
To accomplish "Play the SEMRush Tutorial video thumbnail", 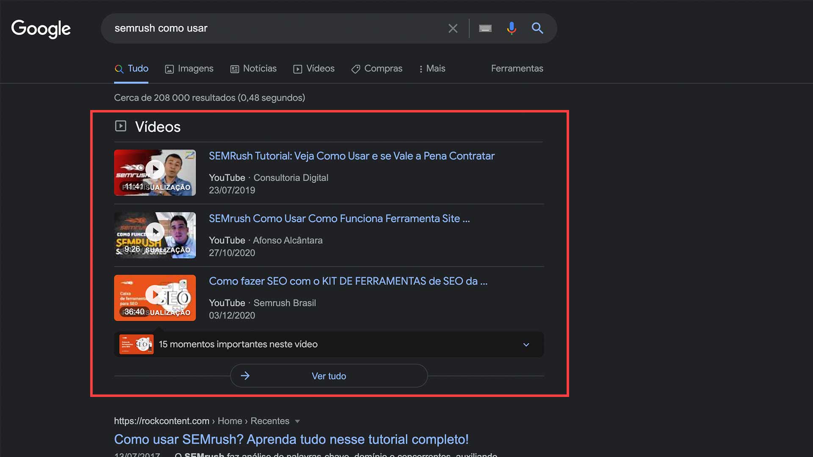I will (155, 173).
